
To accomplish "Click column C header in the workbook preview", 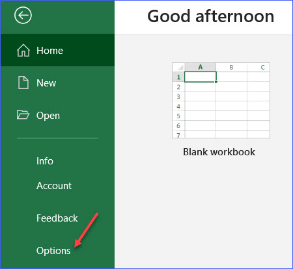I will click(258, 67).
